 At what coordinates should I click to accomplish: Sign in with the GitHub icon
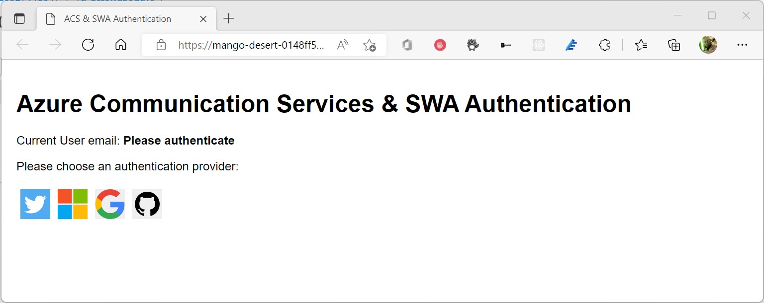point(147,204)
